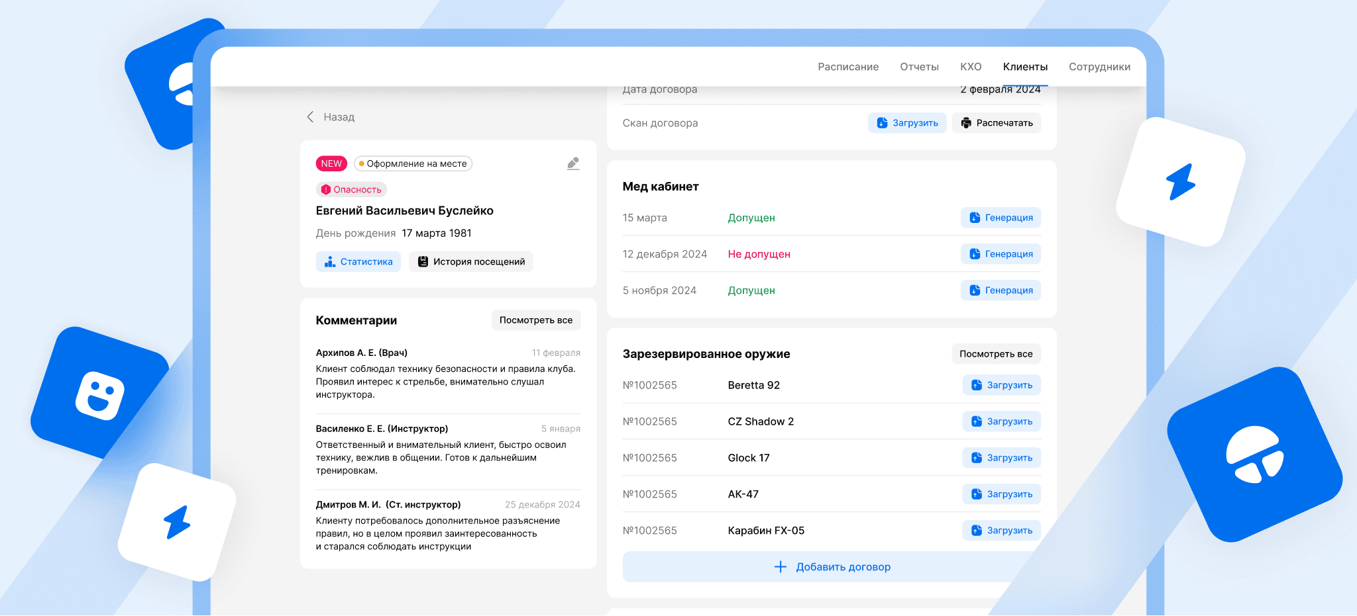Click the weapon name Beretta 92
Screen dimensions: 1357x616
[754, 386]
